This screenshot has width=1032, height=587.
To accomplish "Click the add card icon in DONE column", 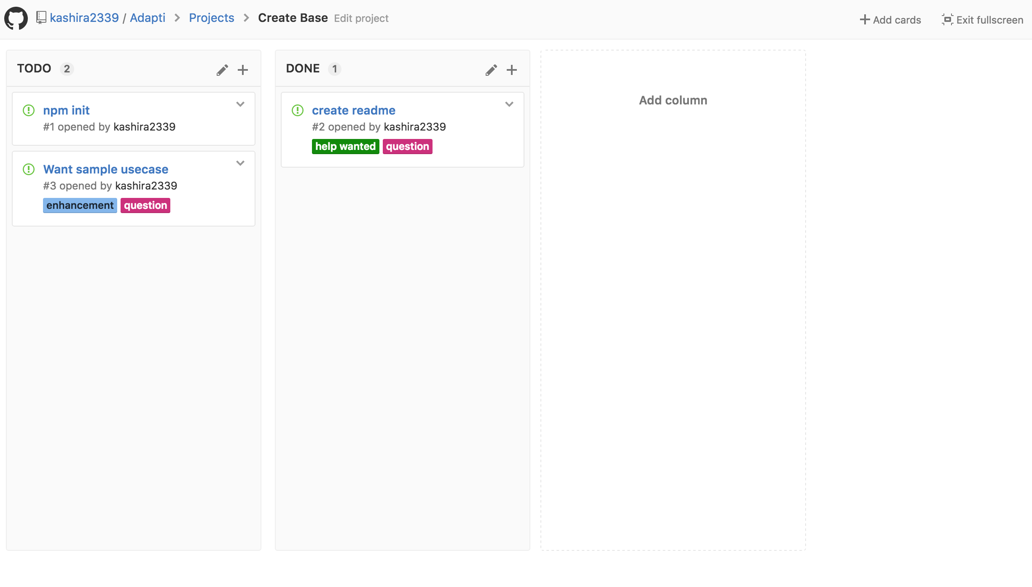I will [x=512, y=69].
